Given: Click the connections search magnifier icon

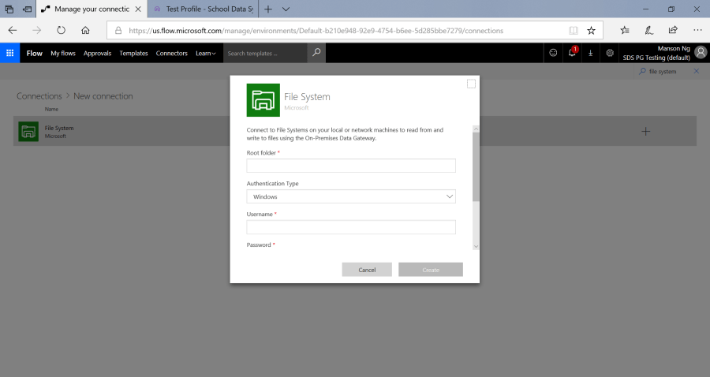Looking at the screenshot, I should [x=642, y=71].
